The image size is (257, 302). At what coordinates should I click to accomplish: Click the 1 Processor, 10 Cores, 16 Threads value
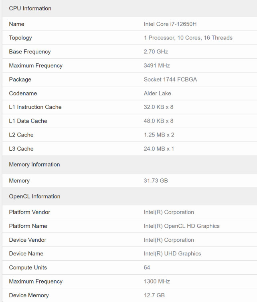pyautogui.click(x=188, y=38)
